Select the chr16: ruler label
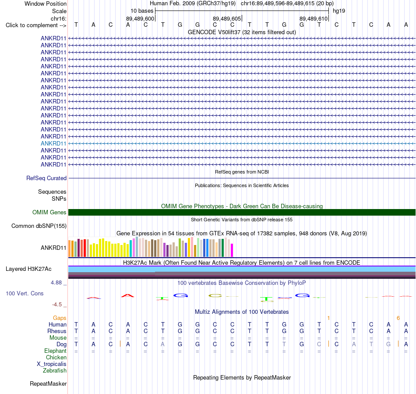416x394 pixels. [58, 18]
